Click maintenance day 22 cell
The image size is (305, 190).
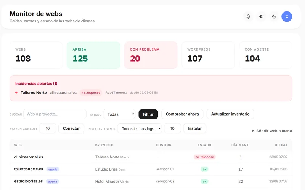tap(241, 182)
